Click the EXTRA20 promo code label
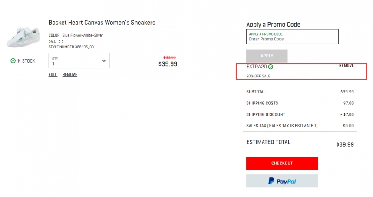373x197 pixels. click(256, 67)
